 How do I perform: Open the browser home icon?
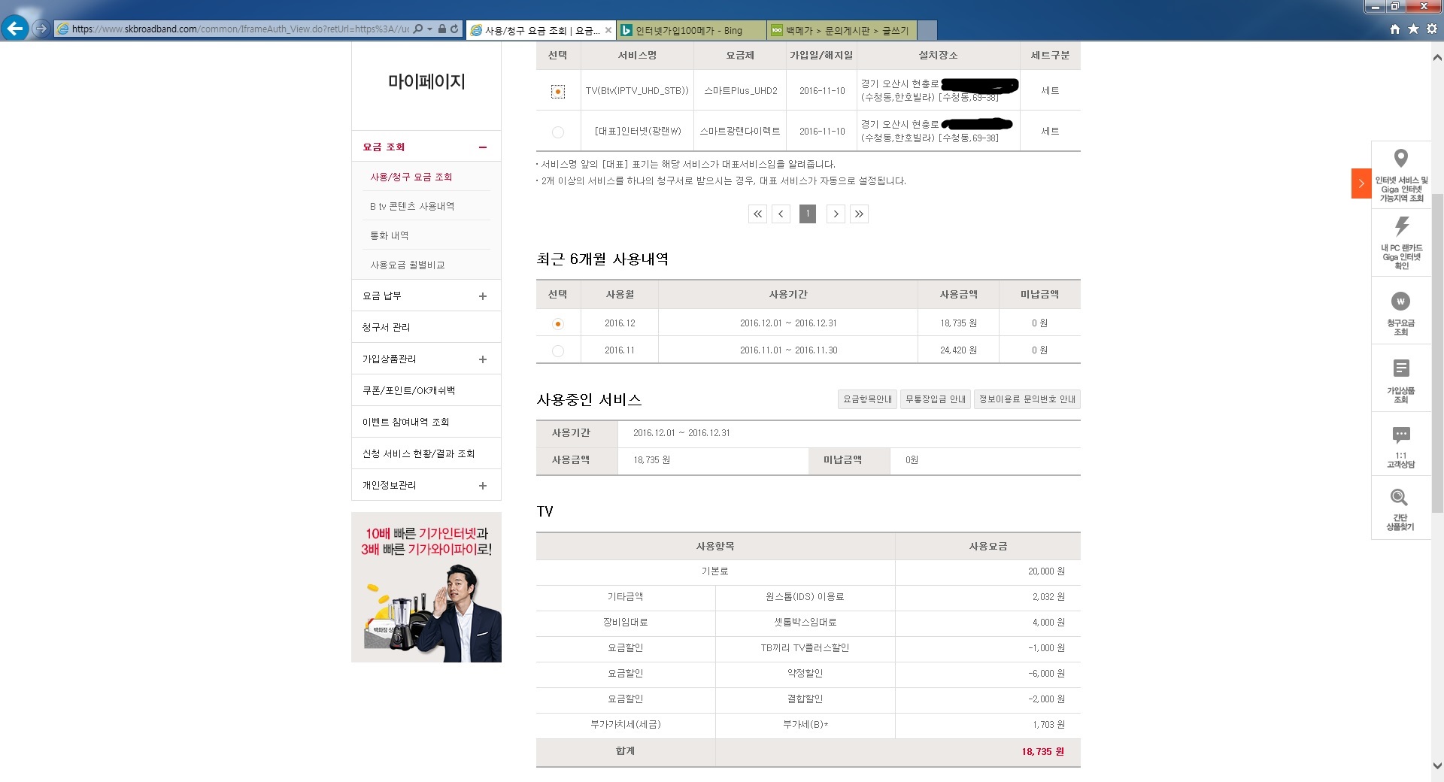[x=1395, y=29]
